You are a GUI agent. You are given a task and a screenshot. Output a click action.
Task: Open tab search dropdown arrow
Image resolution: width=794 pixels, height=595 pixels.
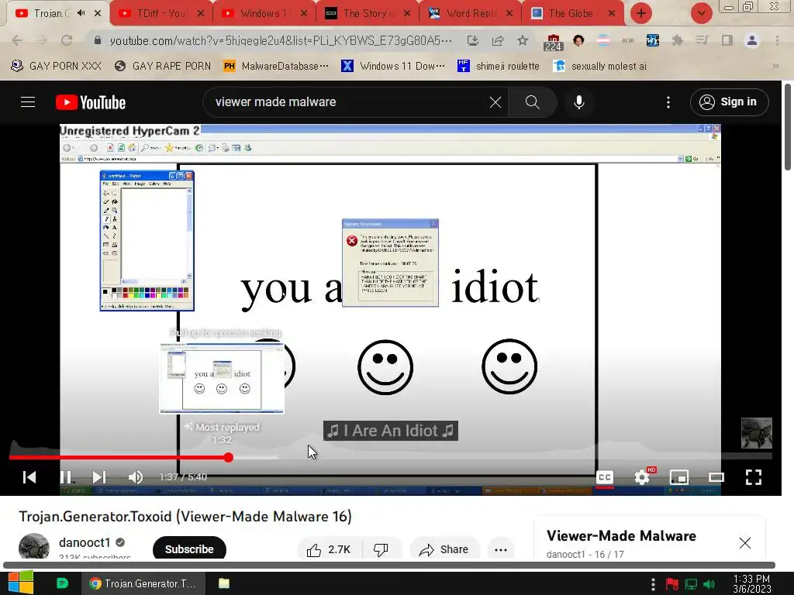(701, 14)
